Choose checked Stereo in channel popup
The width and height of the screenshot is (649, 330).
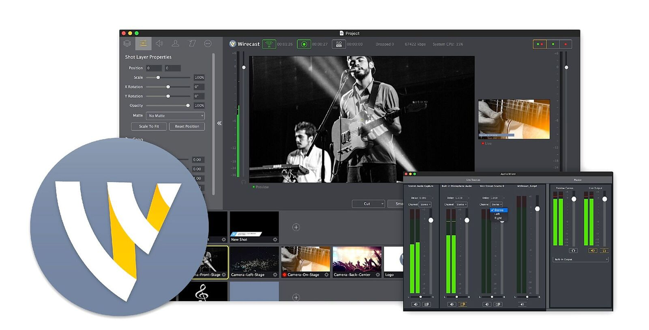pos(499,210)
